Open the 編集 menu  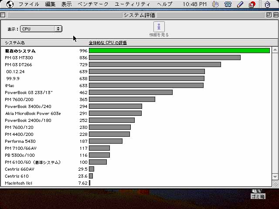point(50,4)
